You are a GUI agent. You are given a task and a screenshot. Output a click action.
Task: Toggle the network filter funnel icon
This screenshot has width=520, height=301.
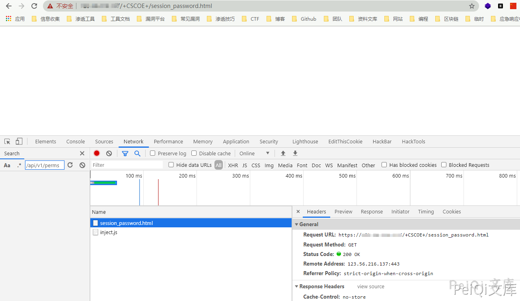pos(125,153)
